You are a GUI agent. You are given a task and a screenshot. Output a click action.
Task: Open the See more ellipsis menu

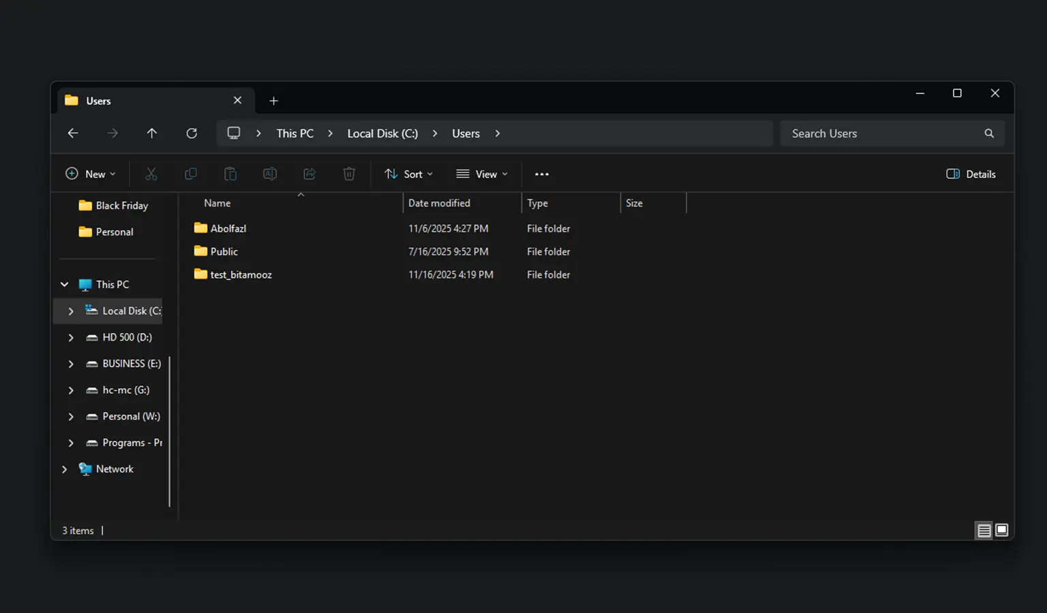[x=542, y=174]
